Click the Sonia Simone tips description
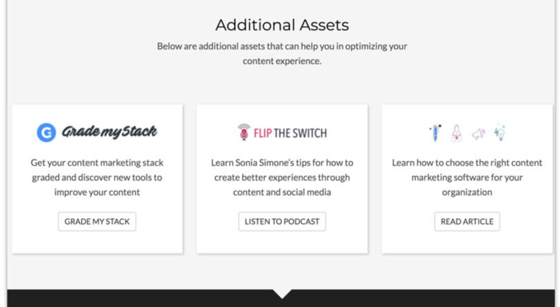The width and height of the screenshot is (560, 307). click(281, 177)
